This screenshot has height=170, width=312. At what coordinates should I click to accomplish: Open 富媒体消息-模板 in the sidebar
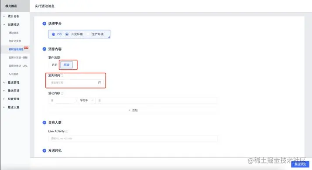[18, 58]
